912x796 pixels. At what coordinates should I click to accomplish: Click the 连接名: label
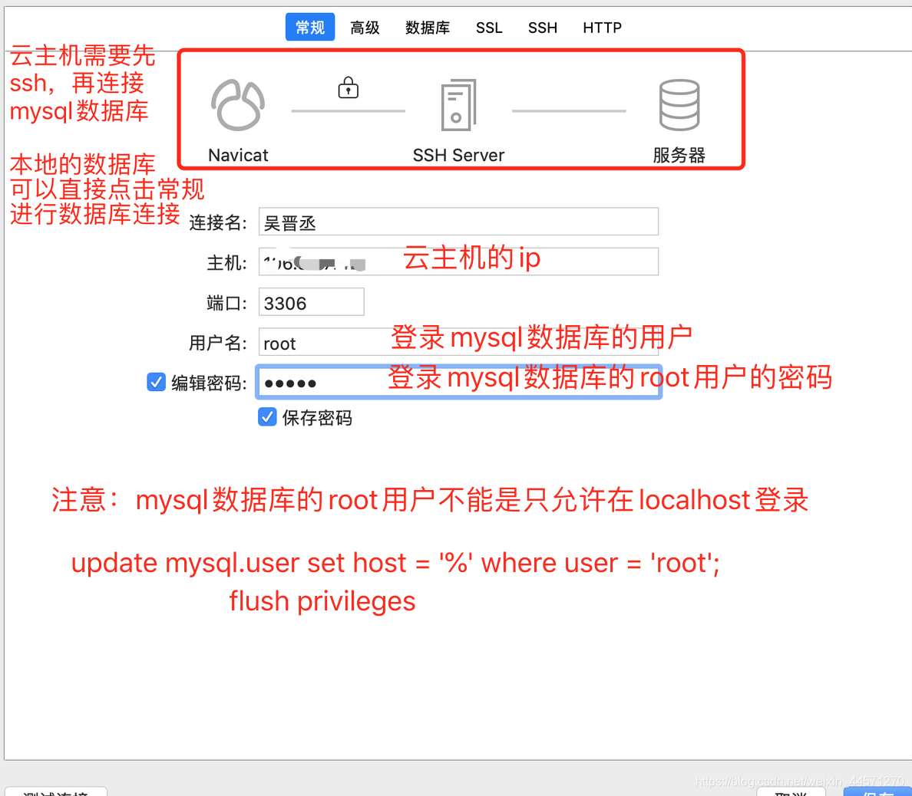(218, 222)
